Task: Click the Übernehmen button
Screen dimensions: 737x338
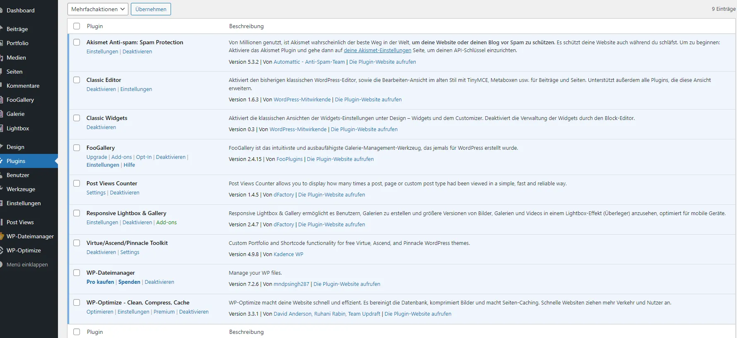Action: [x=151, y=9]
